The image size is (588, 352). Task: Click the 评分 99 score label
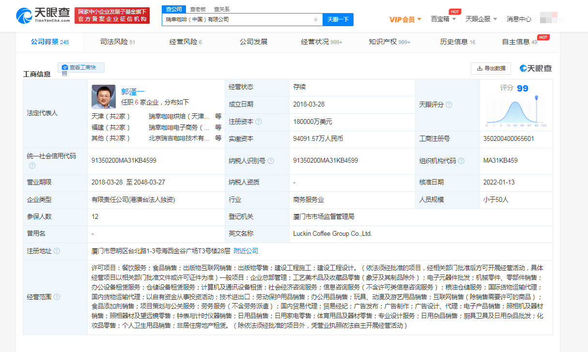pos(514,88)
